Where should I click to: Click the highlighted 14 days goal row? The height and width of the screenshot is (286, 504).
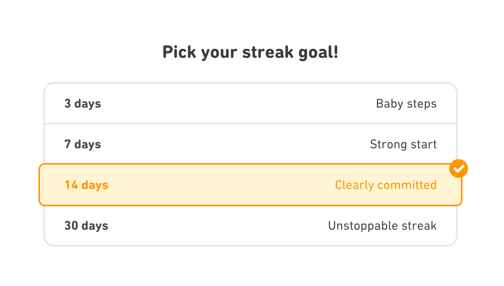click(250, 185)
